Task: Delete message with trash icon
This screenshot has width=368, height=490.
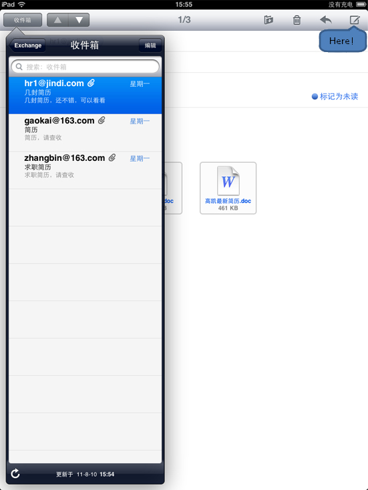Action: coord(297,20)
